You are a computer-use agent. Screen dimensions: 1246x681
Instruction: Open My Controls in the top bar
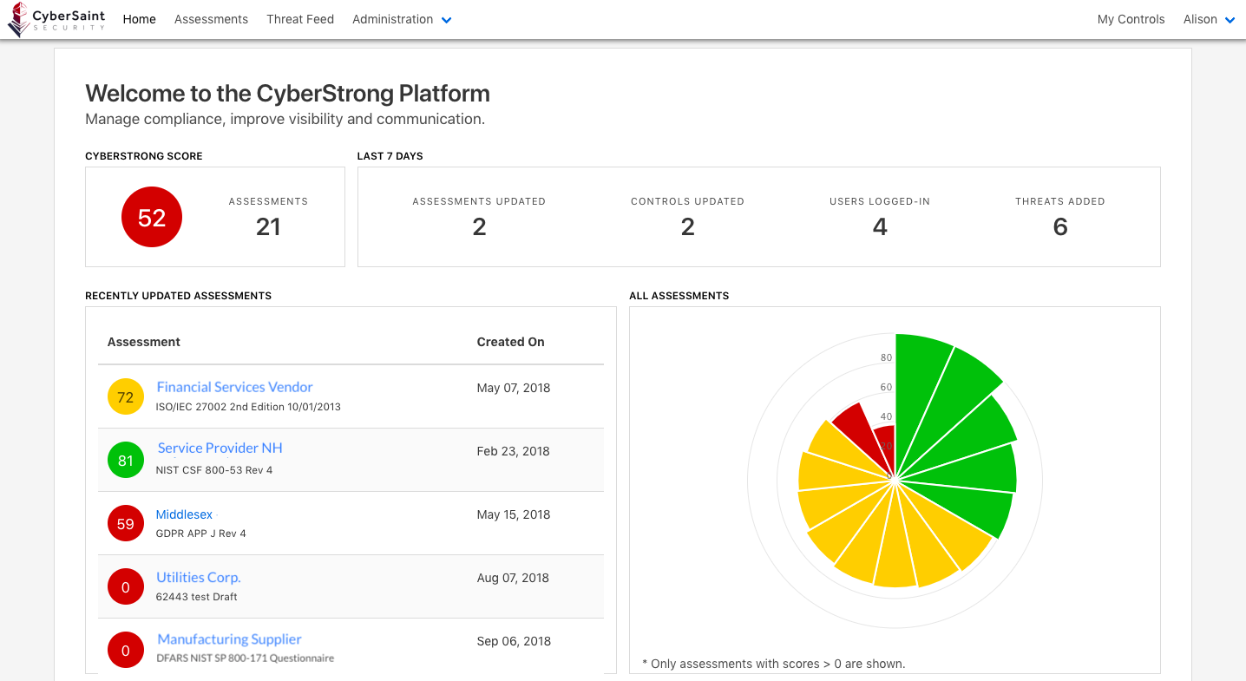click(x=1131, y=19)
